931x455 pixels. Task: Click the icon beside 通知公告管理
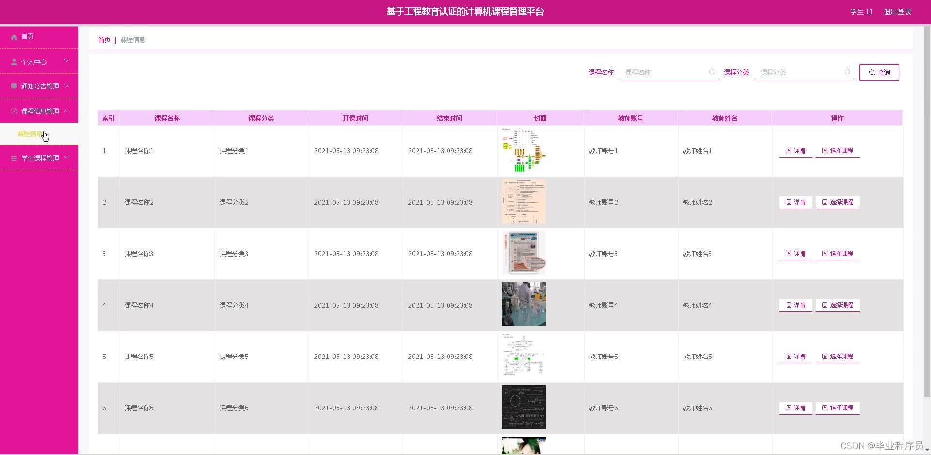(x=14, y=86)
